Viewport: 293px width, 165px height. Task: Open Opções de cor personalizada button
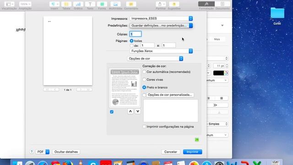(x=170, y=95)
